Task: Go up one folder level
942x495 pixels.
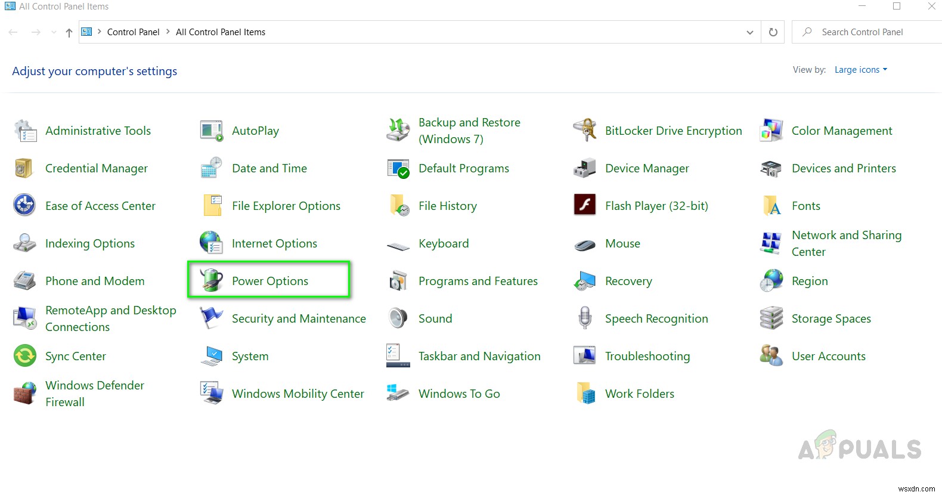Action: pos(69,32)
